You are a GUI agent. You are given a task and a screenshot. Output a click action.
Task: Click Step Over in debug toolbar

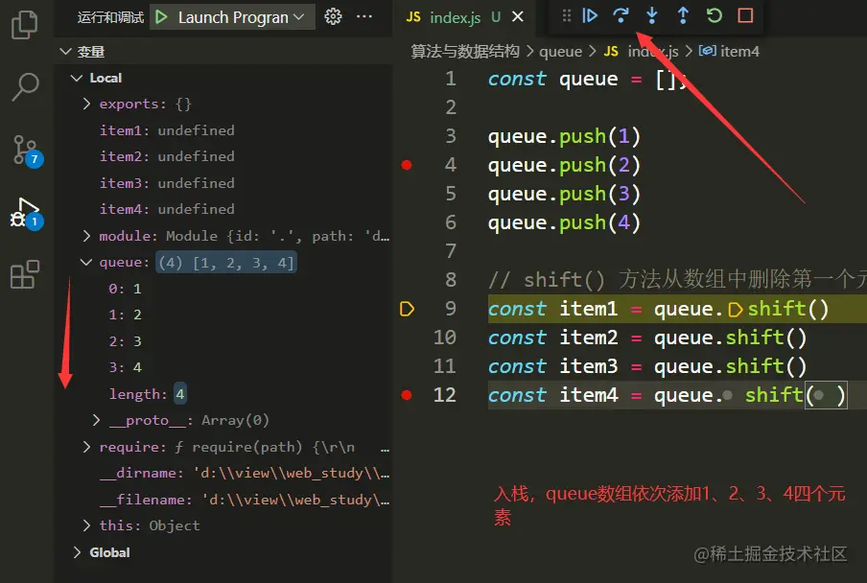[x=621, y=15]
